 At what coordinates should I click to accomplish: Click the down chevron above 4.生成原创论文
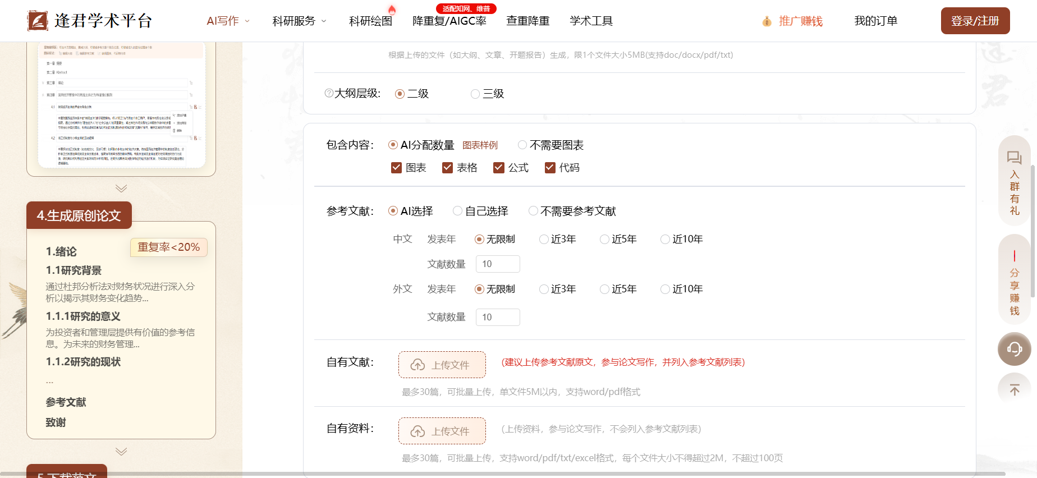point(121,188)
